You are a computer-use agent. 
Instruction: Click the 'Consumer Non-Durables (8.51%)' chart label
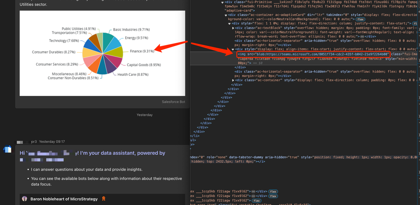point(73,78)
